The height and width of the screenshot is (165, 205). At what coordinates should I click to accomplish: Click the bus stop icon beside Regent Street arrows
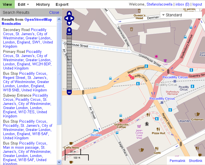(x=110, y=78)
